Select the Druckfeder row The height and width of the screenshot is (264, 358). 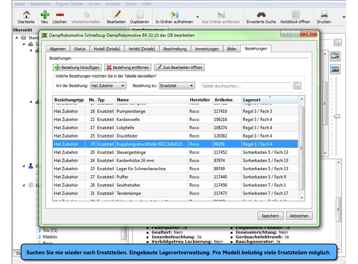point(175,136)
